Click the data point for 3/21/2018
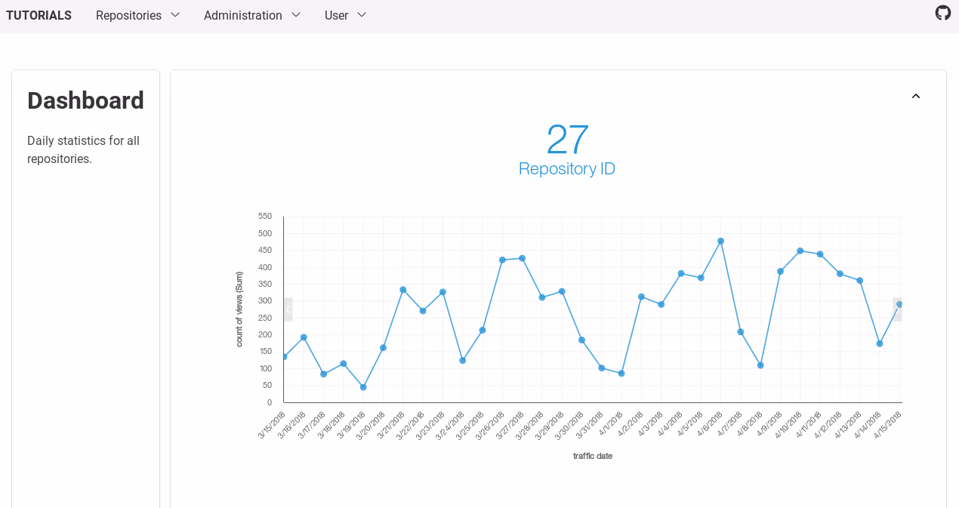 click(403, 290)
